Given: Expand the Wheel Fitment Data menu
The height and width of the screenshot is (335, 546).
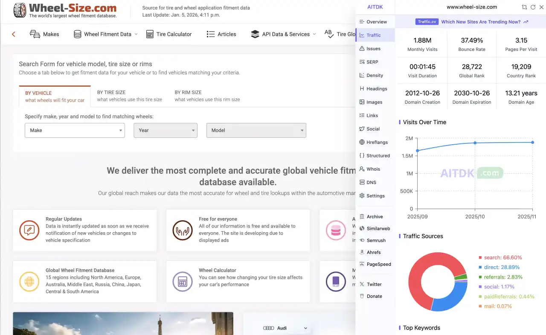Looking at the screenshot, I should tap(106, 34).
